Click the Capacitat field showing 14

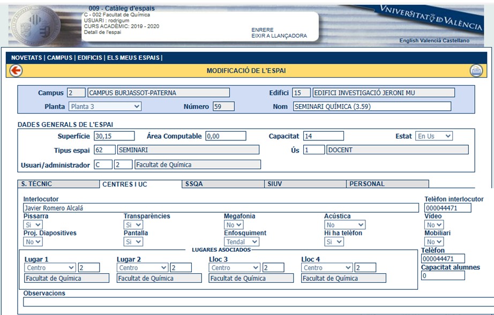[x=324, y=136]
